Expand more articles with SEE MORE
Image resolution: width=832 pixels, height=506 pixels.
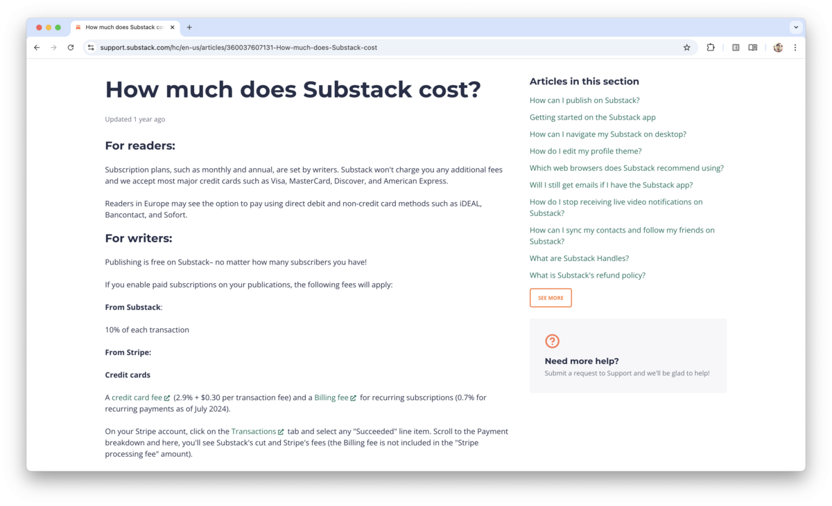pos(551,297)
